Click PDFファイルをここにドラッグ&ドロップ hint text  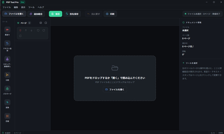(115, 82)
